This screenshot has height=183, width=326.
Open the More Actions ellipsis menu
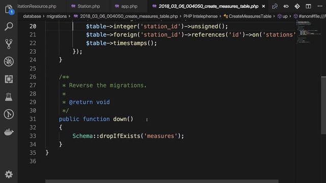tap(320, 6)
